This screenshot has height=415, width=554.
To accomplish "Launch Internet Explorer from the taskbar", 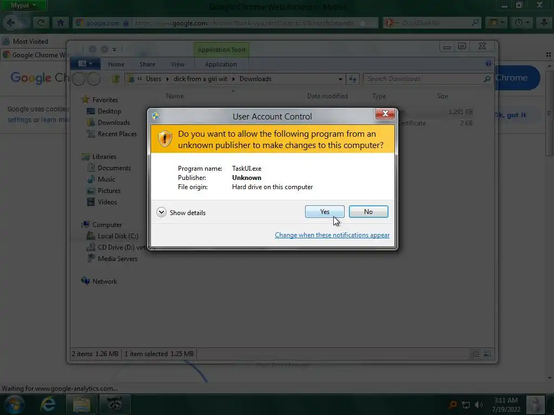I will pos(48,404).
